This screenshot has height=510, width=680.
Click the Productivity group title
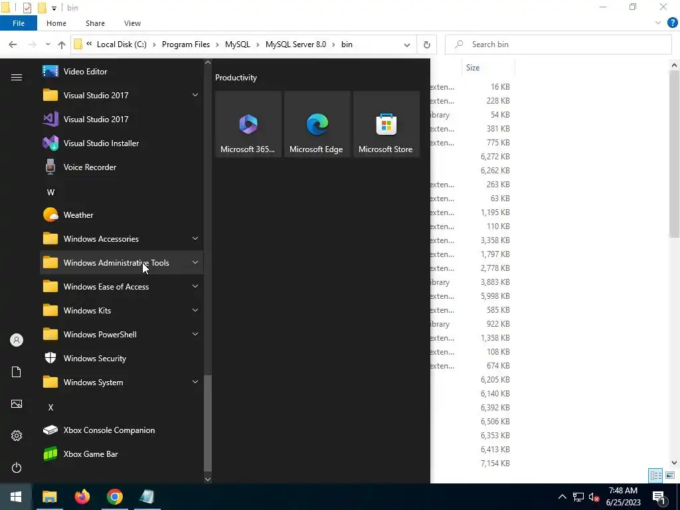[236, 78]
